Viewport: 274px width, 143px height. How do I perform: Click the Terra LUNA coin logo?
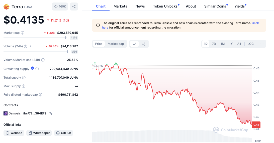coord(7,7)
